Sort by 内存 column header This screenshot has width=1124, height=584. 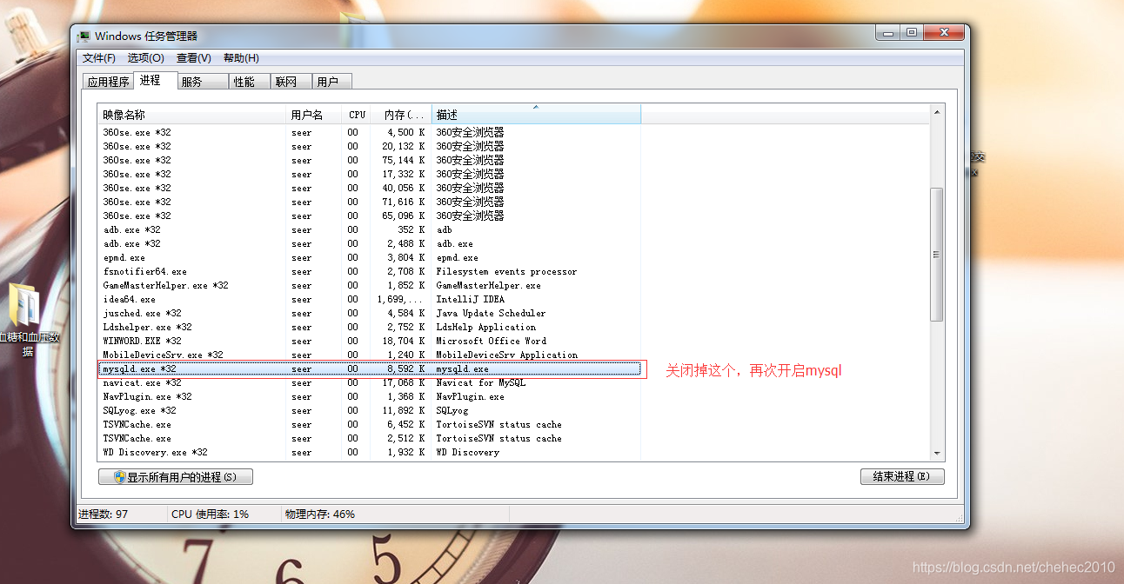tap(402, 115)
